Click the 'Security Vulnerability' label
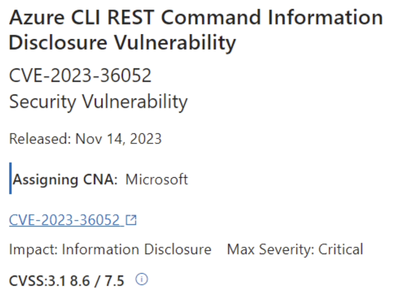The image size is (397, 299). pyautogui.click(x=98, y=102)
